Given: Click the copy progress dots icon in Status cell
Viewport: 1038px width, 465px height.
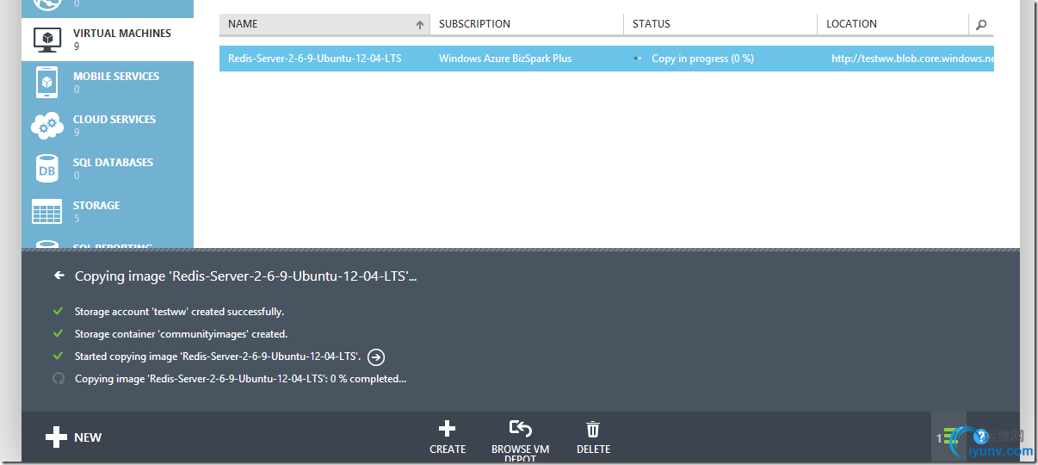Looking at the screenshot, I should click(x=638, y=59).
